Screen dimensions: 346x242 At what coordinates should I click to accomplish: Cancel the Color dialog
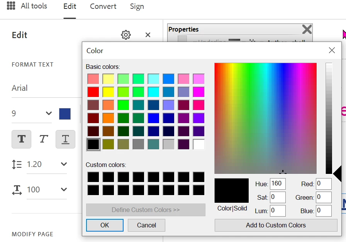tap(146, 225)
